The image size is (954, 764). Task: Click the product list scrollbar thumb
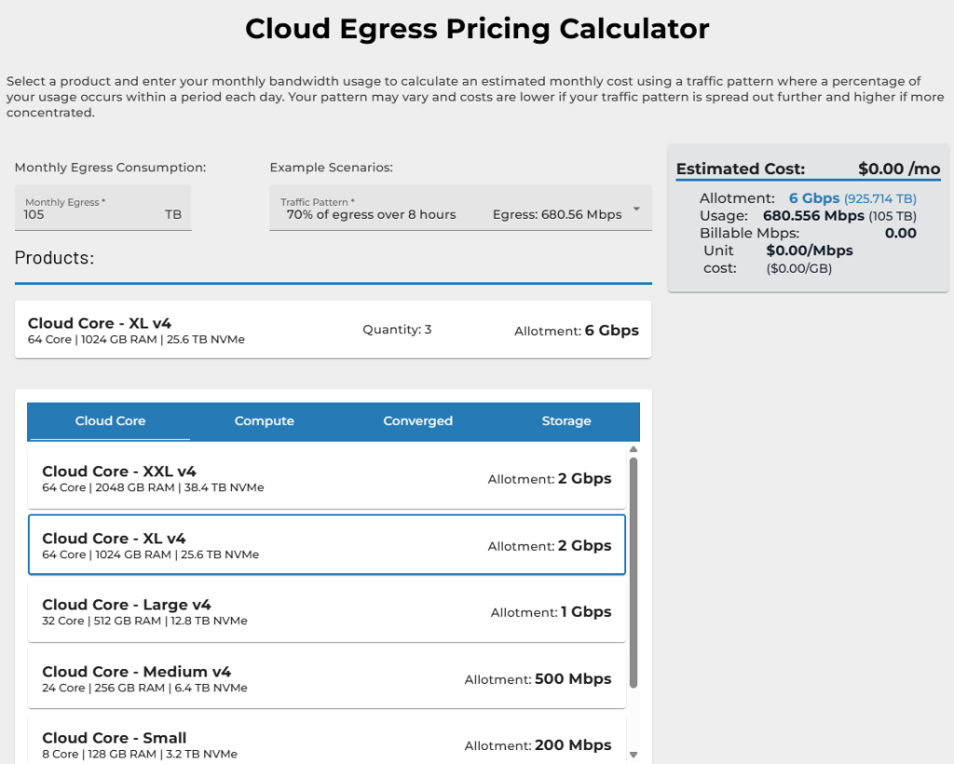click(634, 572)
